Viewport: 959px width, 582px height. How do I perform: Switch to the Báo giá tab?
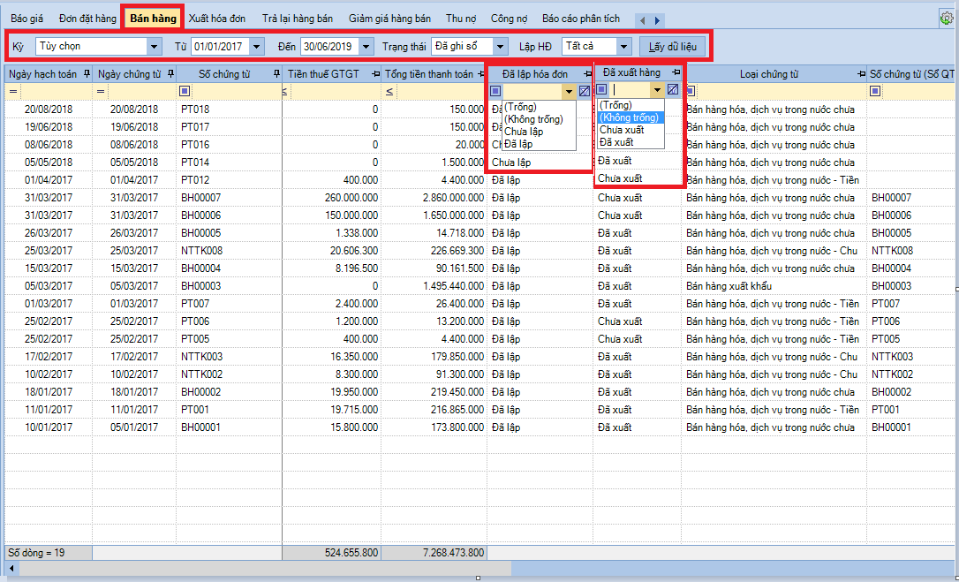[x=26, y=19]
